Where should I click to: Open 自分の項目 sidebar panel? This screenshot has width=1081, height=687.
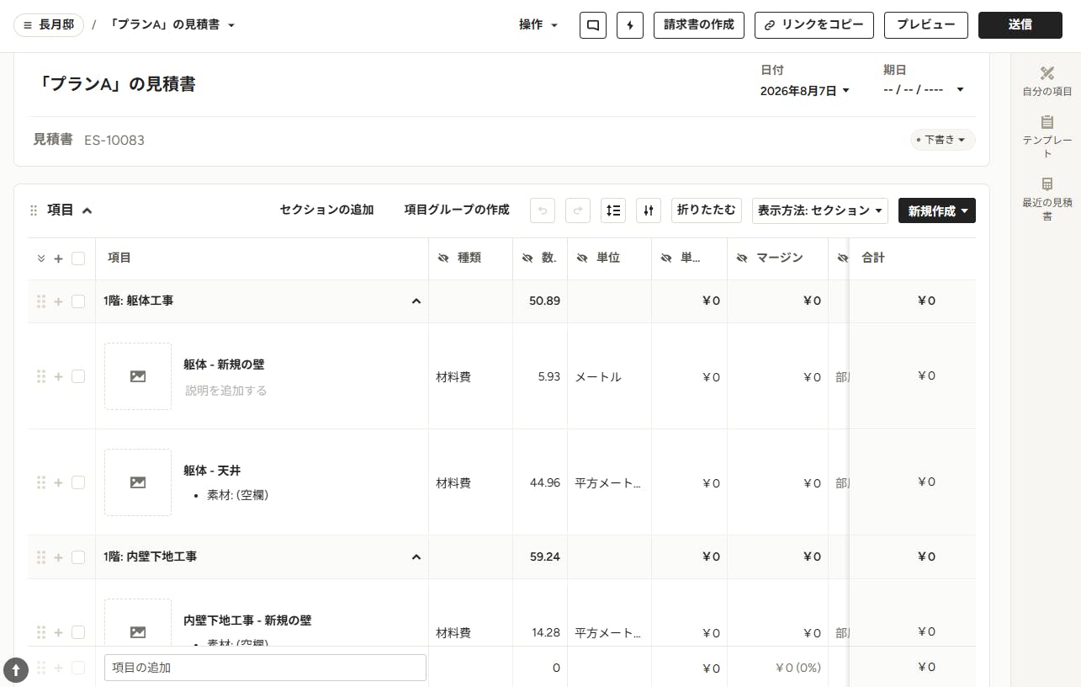point(1047,82)
